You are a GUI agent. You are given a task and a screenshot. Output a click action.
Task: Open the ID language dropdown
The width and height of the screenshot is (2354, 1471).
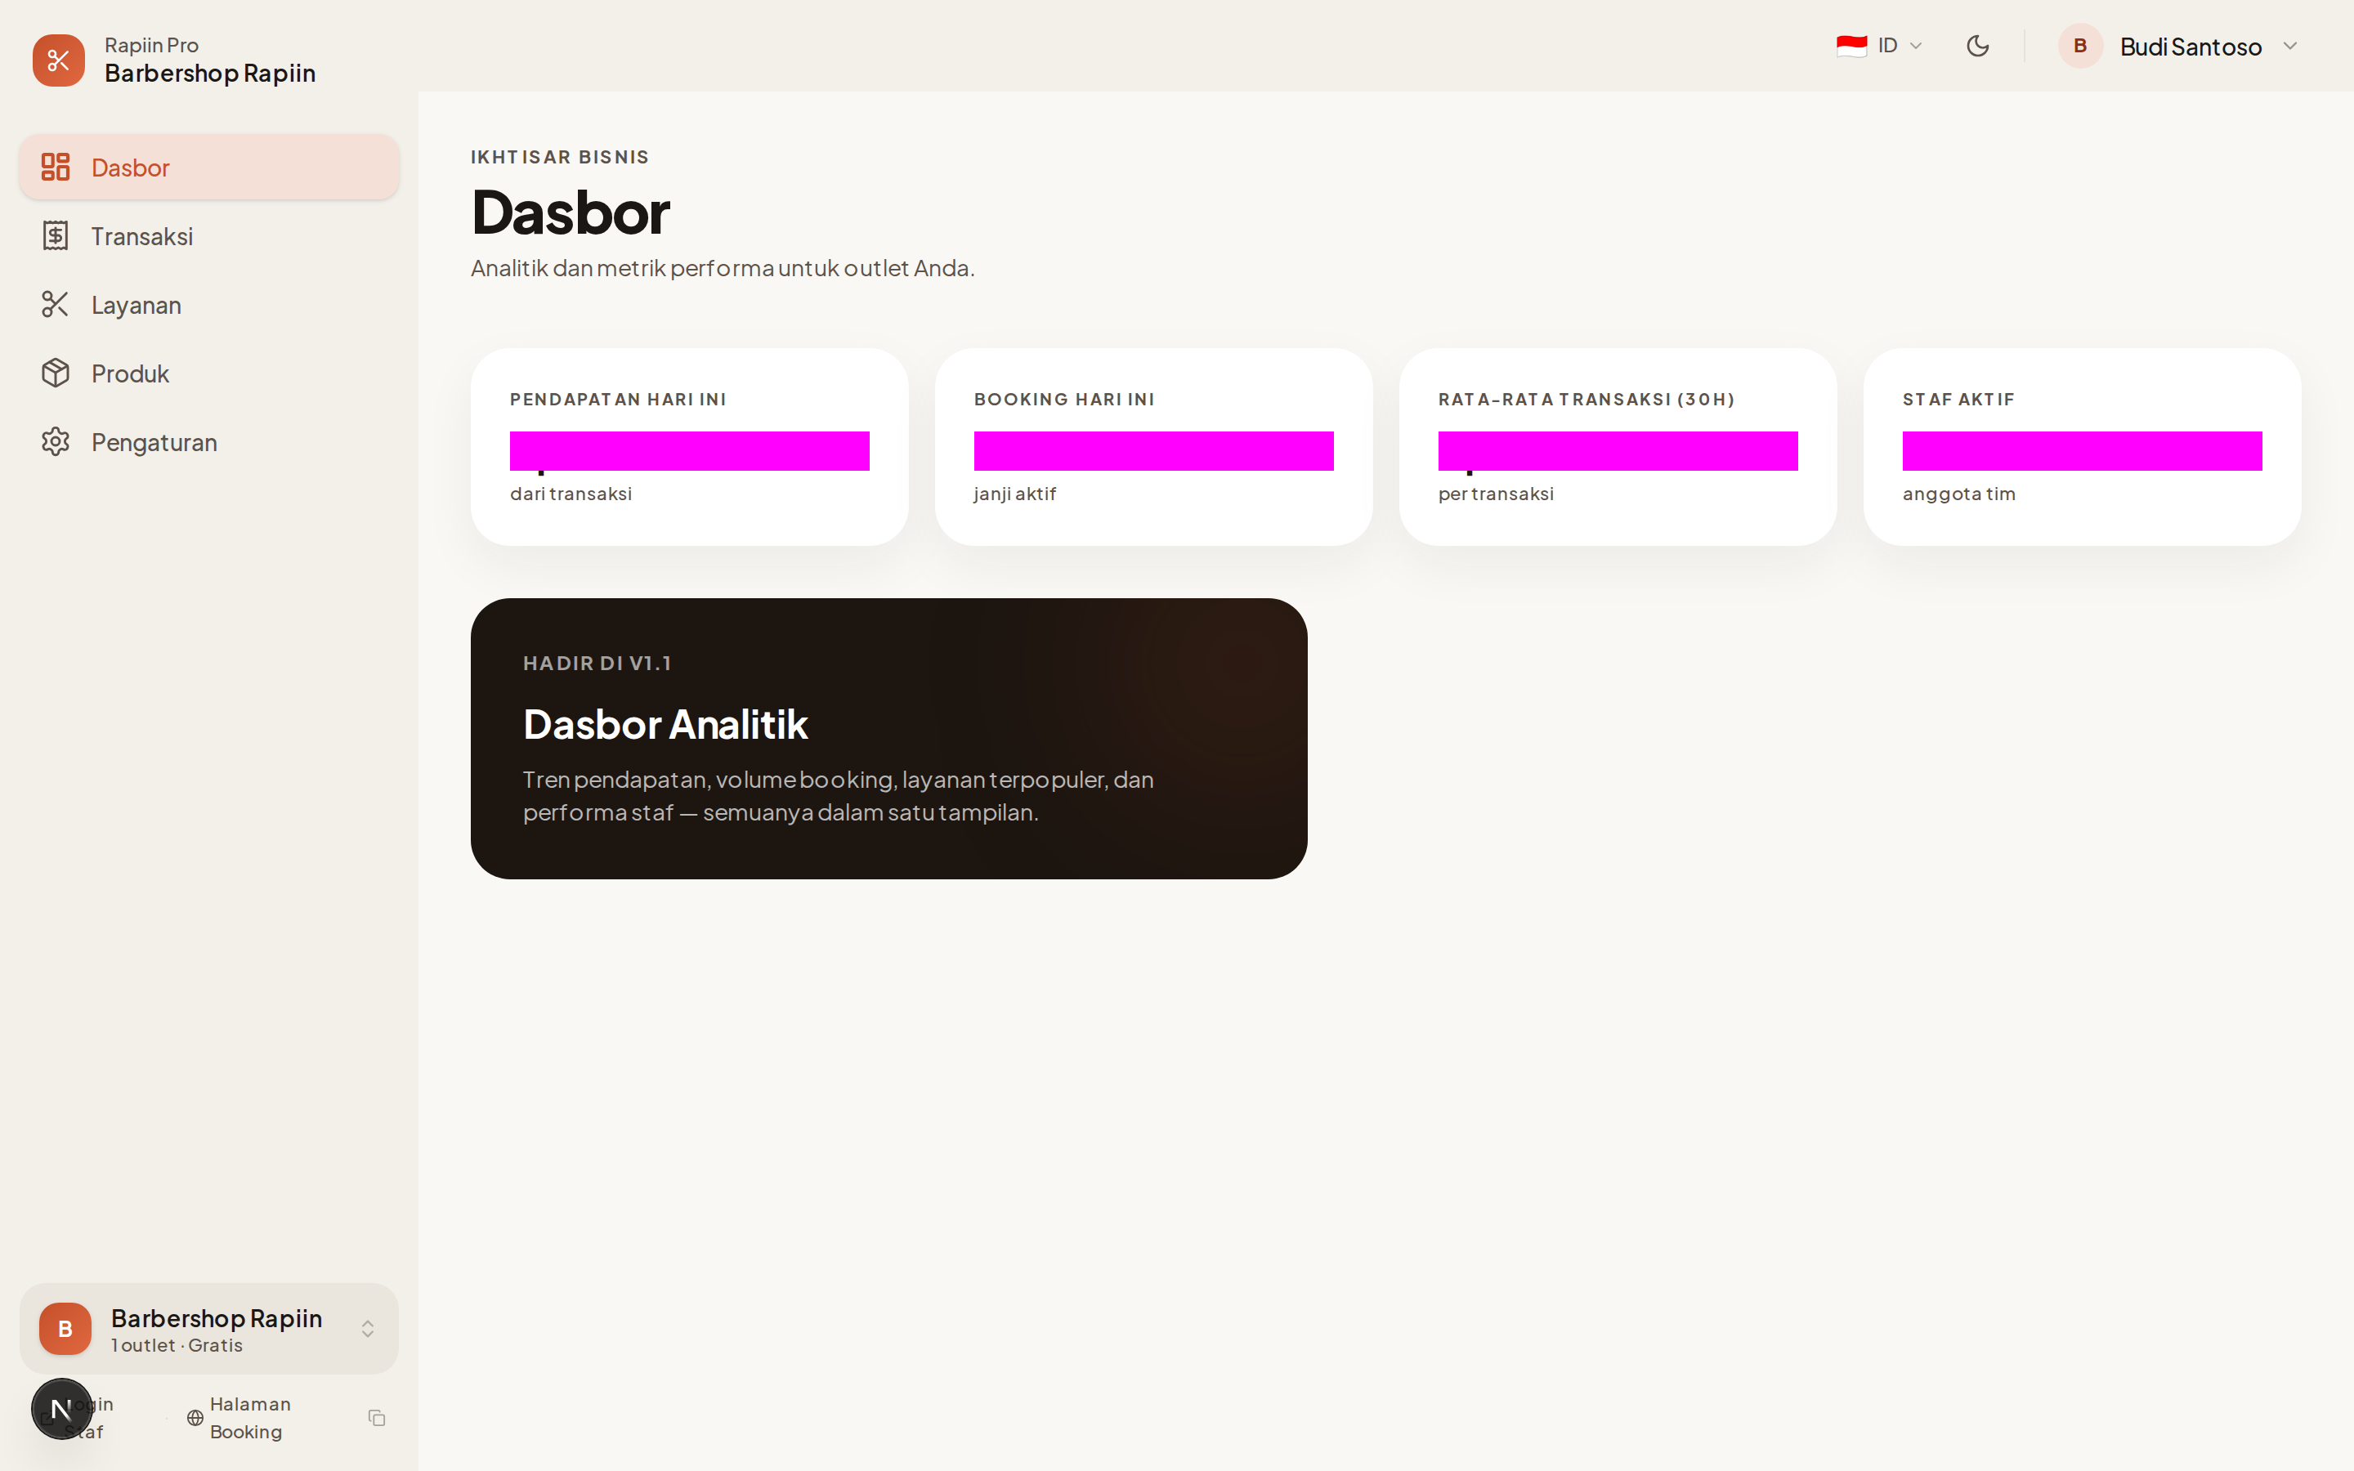[1879, 46]
